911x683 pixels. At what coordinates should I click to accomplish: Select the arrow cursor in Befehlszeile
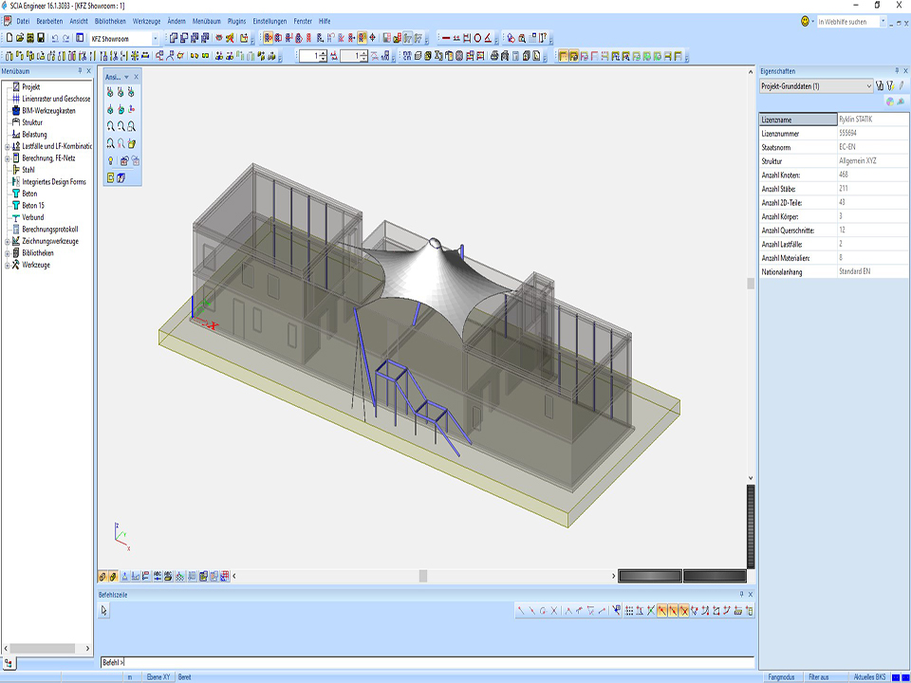pos(104,611)
